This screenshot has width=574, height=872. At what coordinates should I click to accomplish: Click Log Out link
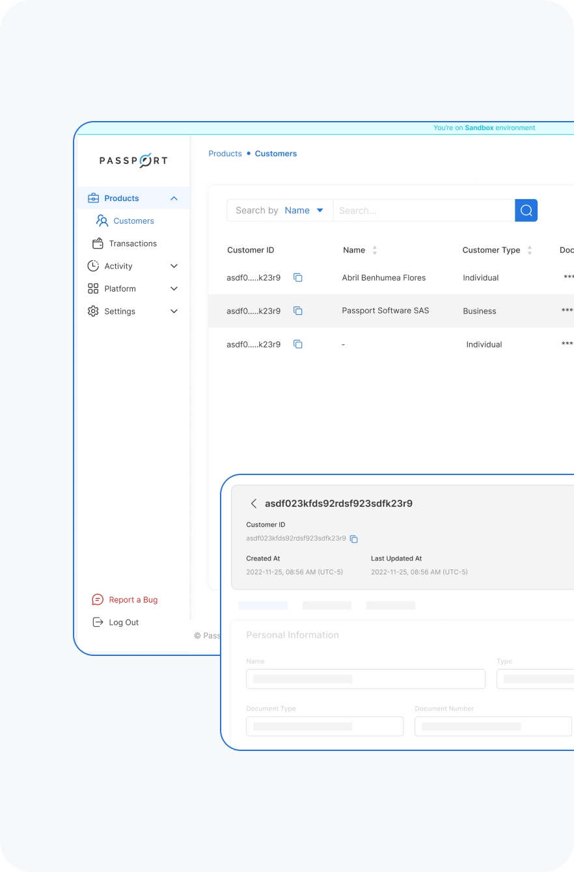point(124,622)
